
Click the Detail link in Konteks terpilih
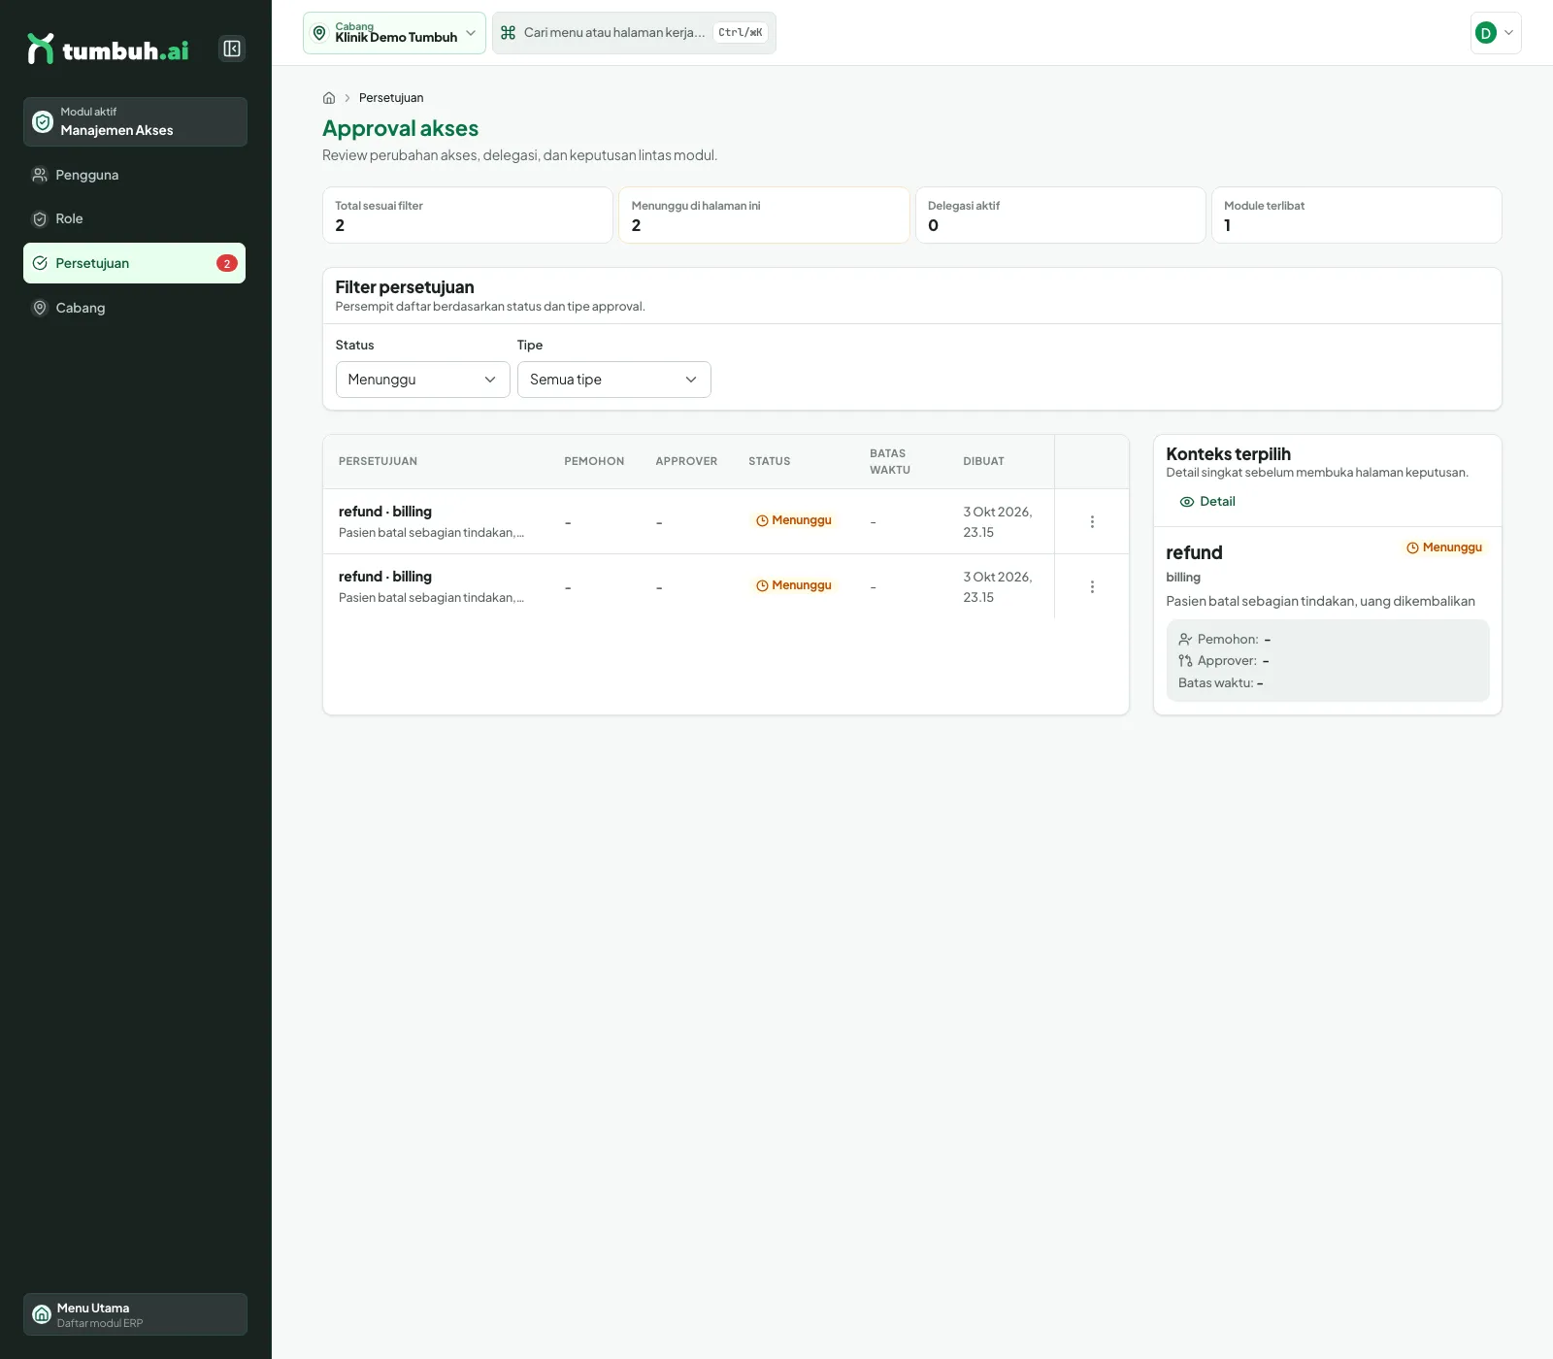pos(1207,502)
